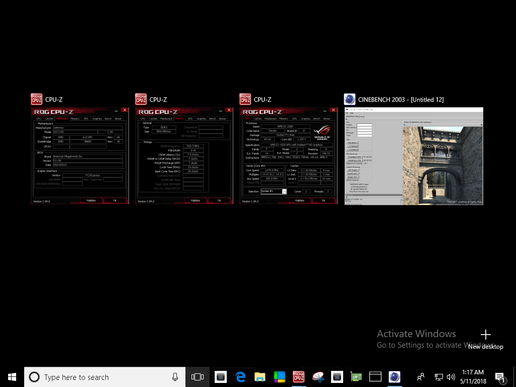This screenshot has width=516, height=387.
Task: Open network status from the tray
Action: click(x=439, y=377)
